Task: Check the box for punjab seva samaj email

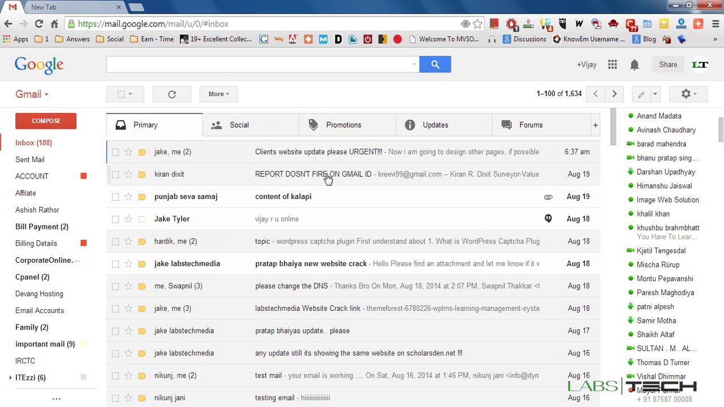Action: tap(115, 197)
